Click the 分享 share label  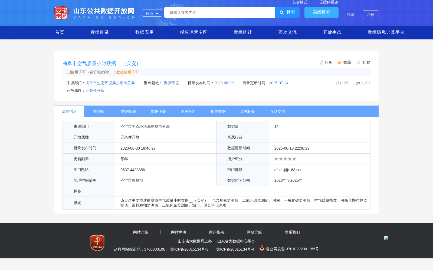[x=328, y=62]
